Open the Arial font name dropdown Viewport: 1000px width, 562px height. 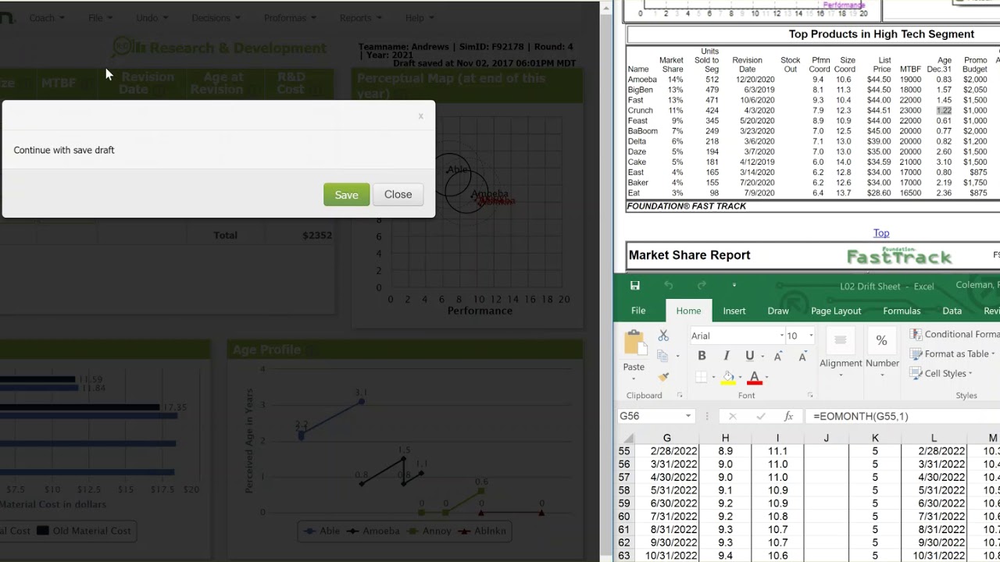(781, 336)
